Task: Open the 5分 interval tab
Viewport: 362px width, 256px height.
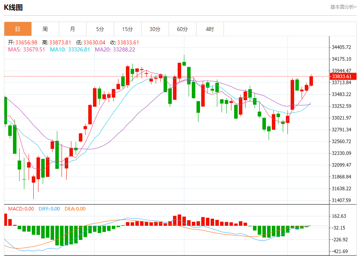Action: pyautogui.click(x=100, y=29)
